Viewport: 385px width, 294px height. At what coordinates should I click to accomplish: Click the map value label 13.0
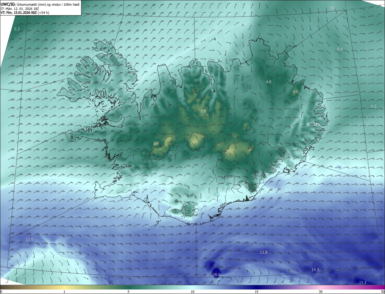29,240
